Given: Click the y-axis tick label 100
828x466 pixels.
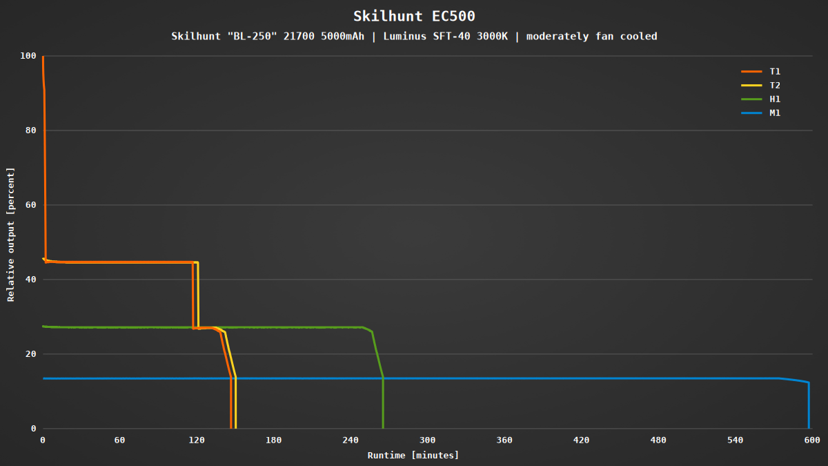Looking at the screenshot, I should [29, 56].
